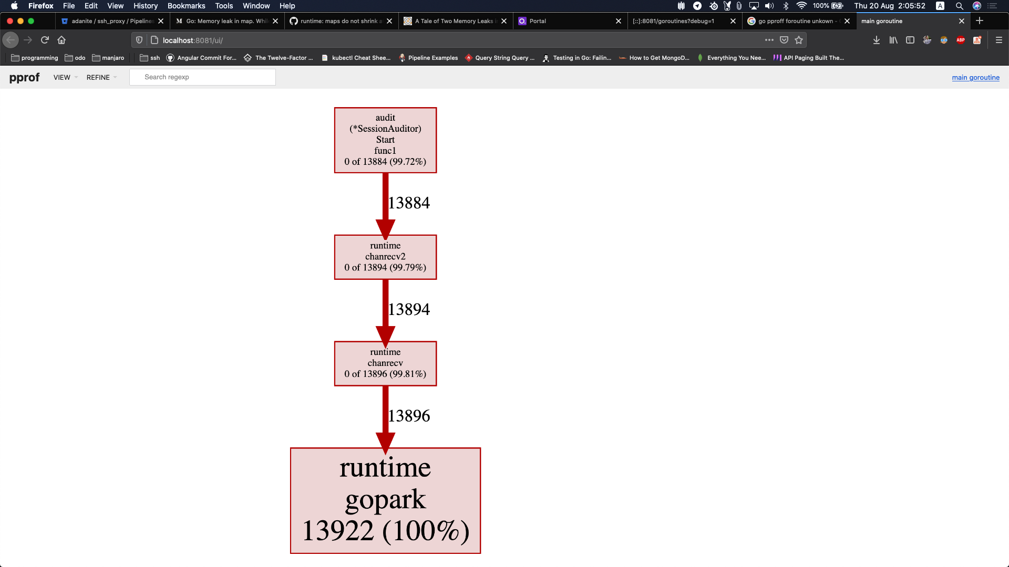Open the Pipeline Examples bookmark
This screenshot has width=1009, height=567.
click(x=428, y=58)
